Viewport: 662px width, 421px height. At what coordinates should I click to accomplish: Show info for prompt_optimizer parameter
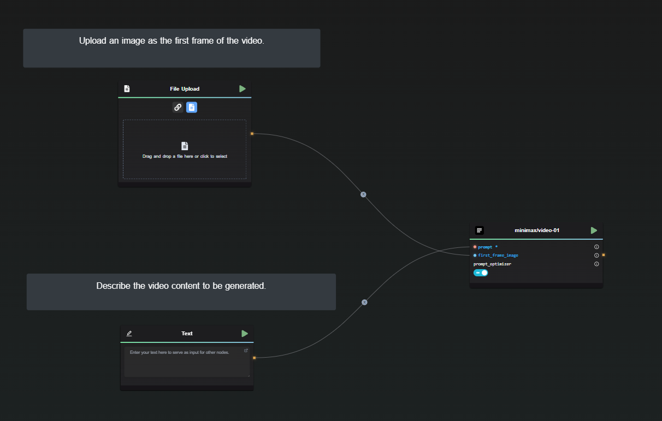click(x=596, y=264)
